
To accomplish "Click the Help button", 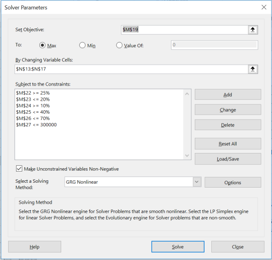I will tap(34, 247).
